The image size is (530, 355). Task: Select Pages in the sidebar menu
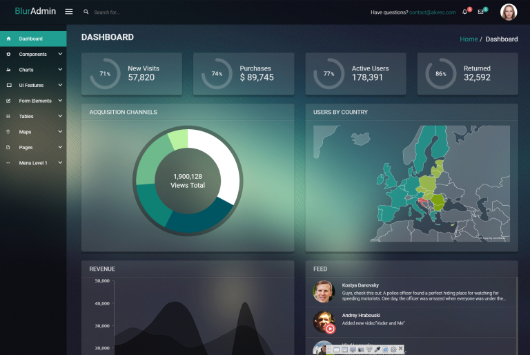26,147
